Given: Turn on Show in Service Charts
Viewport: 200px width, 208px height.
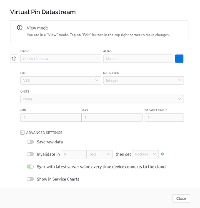Looking at the screenshot, I should tap(30, 179).
